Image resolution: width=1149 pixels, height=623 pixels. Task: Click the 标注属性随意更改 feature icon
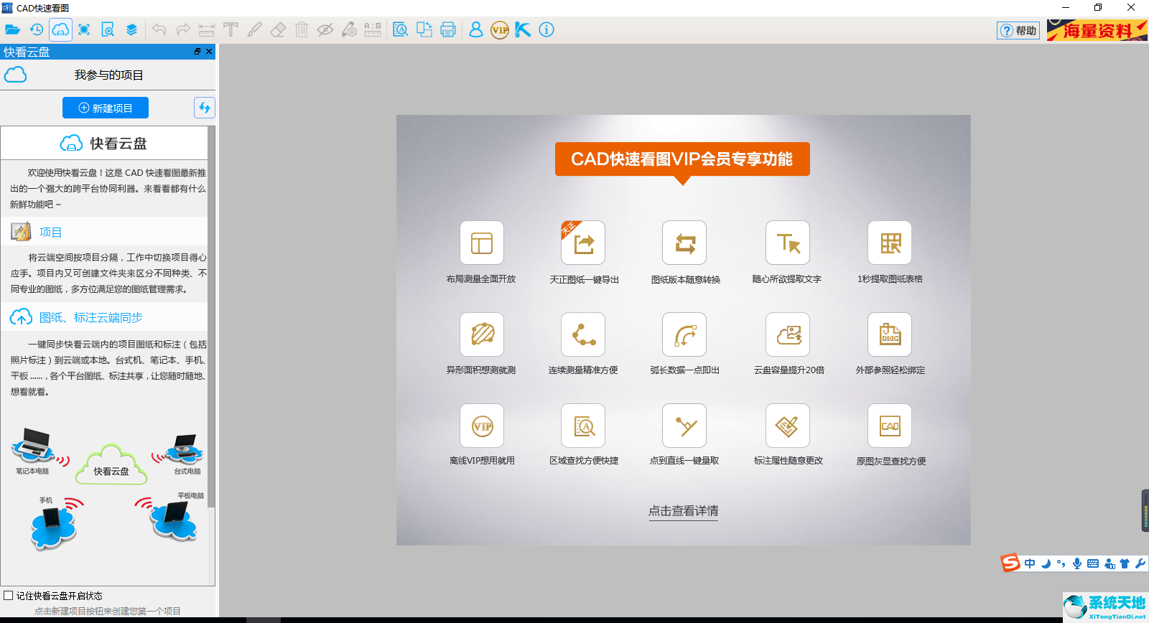(788, 426)
